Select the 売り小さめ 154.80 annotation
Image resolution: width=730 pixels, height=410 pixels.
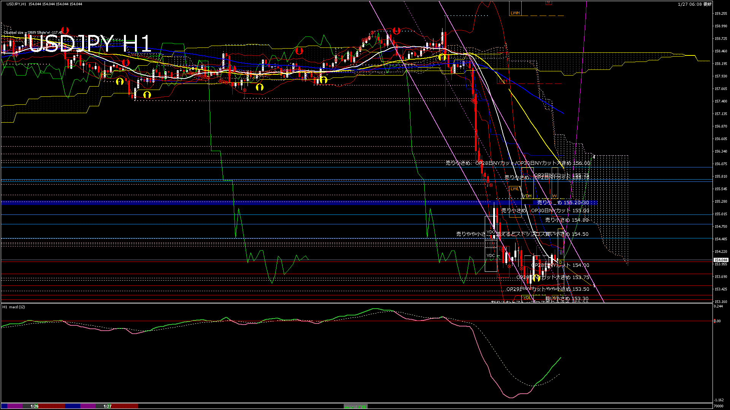(x=567, y=220)
